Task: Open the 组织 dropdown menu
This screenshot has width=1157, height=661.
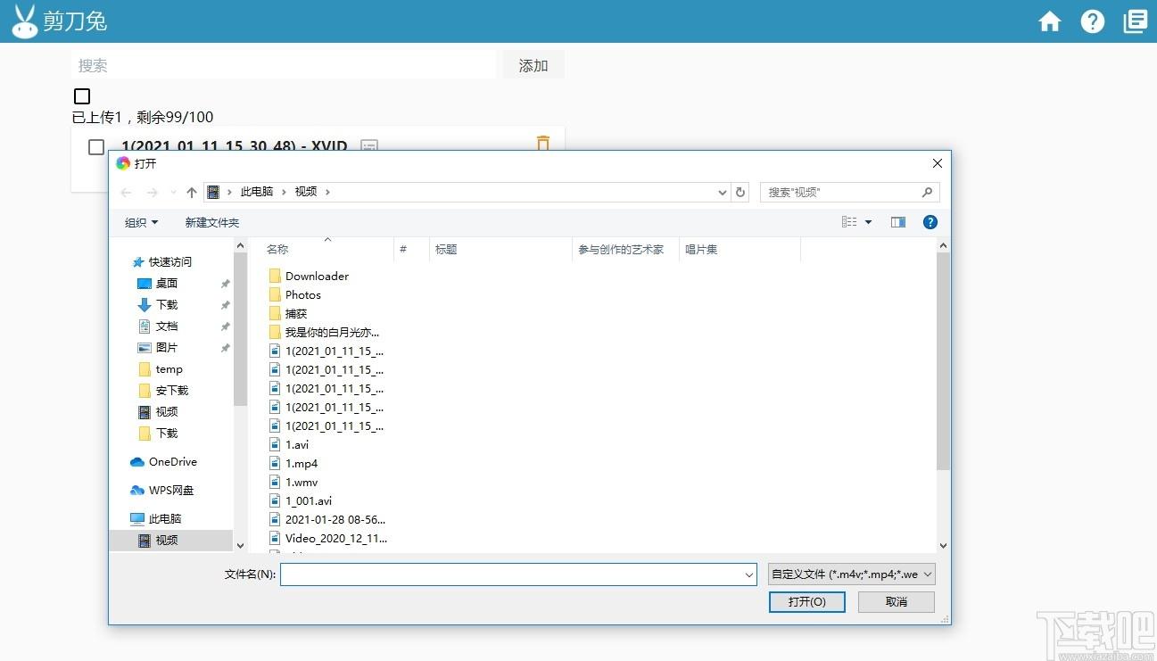Action: pos(141,222)
